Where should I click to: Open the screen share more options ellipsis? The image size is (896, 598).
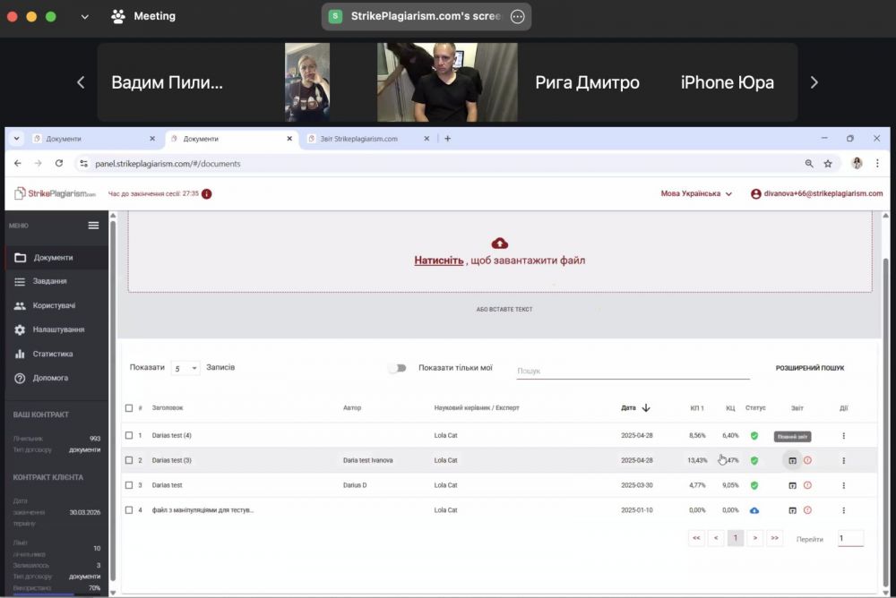click(517, 17)
